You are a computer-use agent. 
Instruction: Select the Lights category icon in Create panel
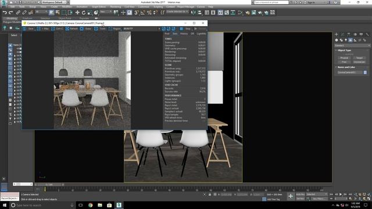coord(346,40)
